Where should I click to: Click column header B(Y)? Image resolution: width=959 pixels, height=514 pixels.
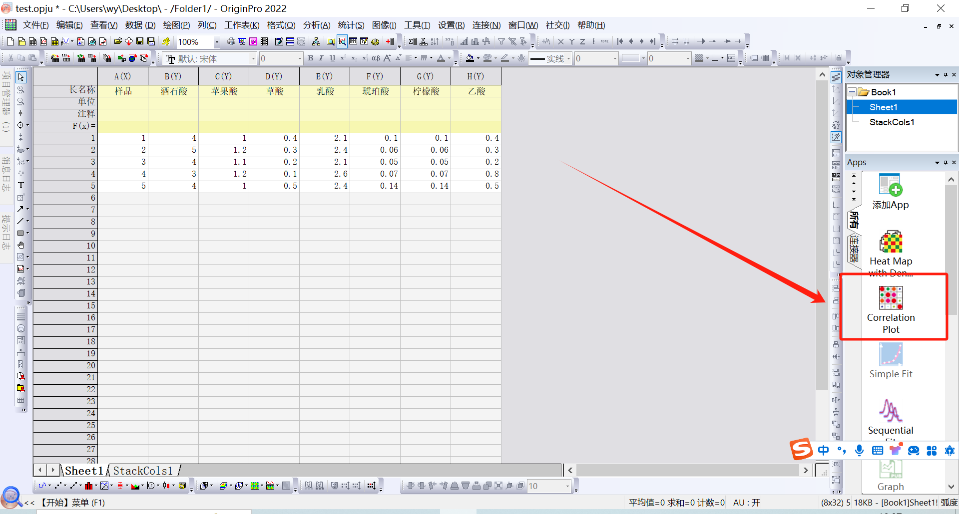coord(173,76)
